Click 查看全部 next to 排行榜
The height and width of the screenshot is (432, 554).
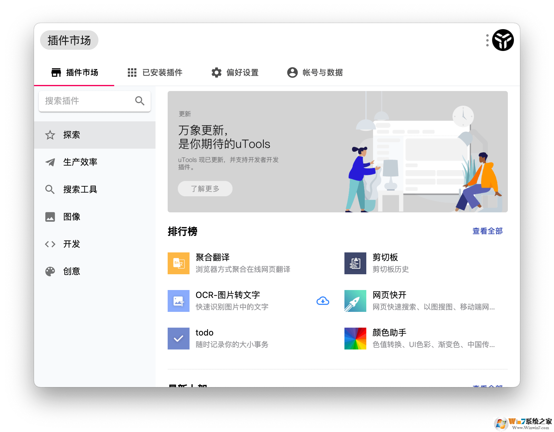[x=487, y=231]
